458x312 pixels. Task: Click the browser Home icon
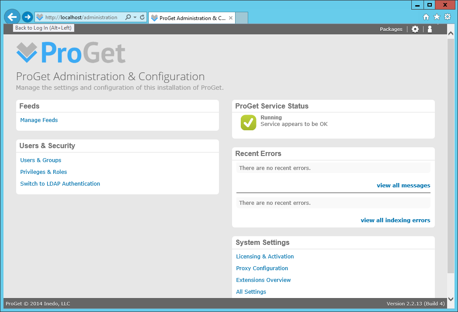[426, 17]
